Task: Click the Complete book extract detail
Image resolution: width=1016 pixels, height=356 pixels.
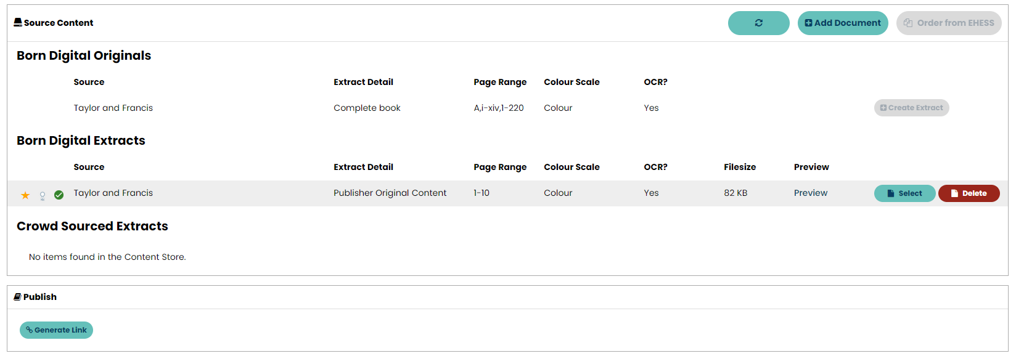Action: click(x=367, y=108)
